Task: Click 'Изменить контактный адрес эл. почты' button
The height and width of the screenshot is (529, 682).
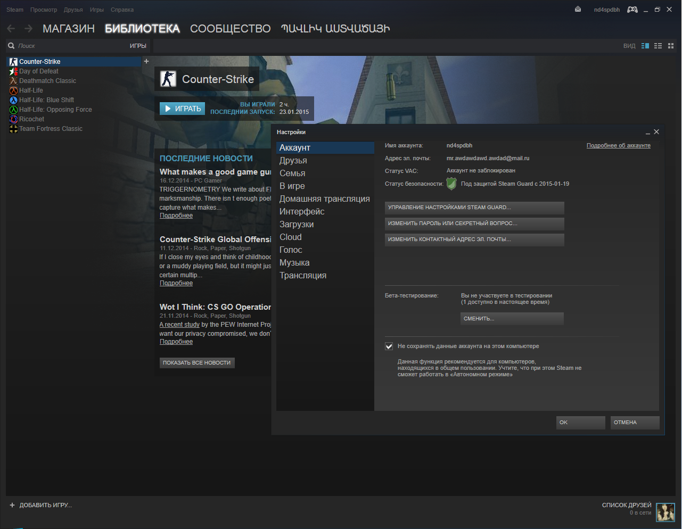Action: (x=474, y=239)
